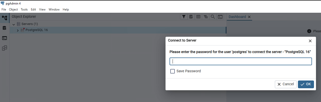321x102 pixels.
Task: Expand the PostgreSQL 16 server node
Action: coord(18,30)
